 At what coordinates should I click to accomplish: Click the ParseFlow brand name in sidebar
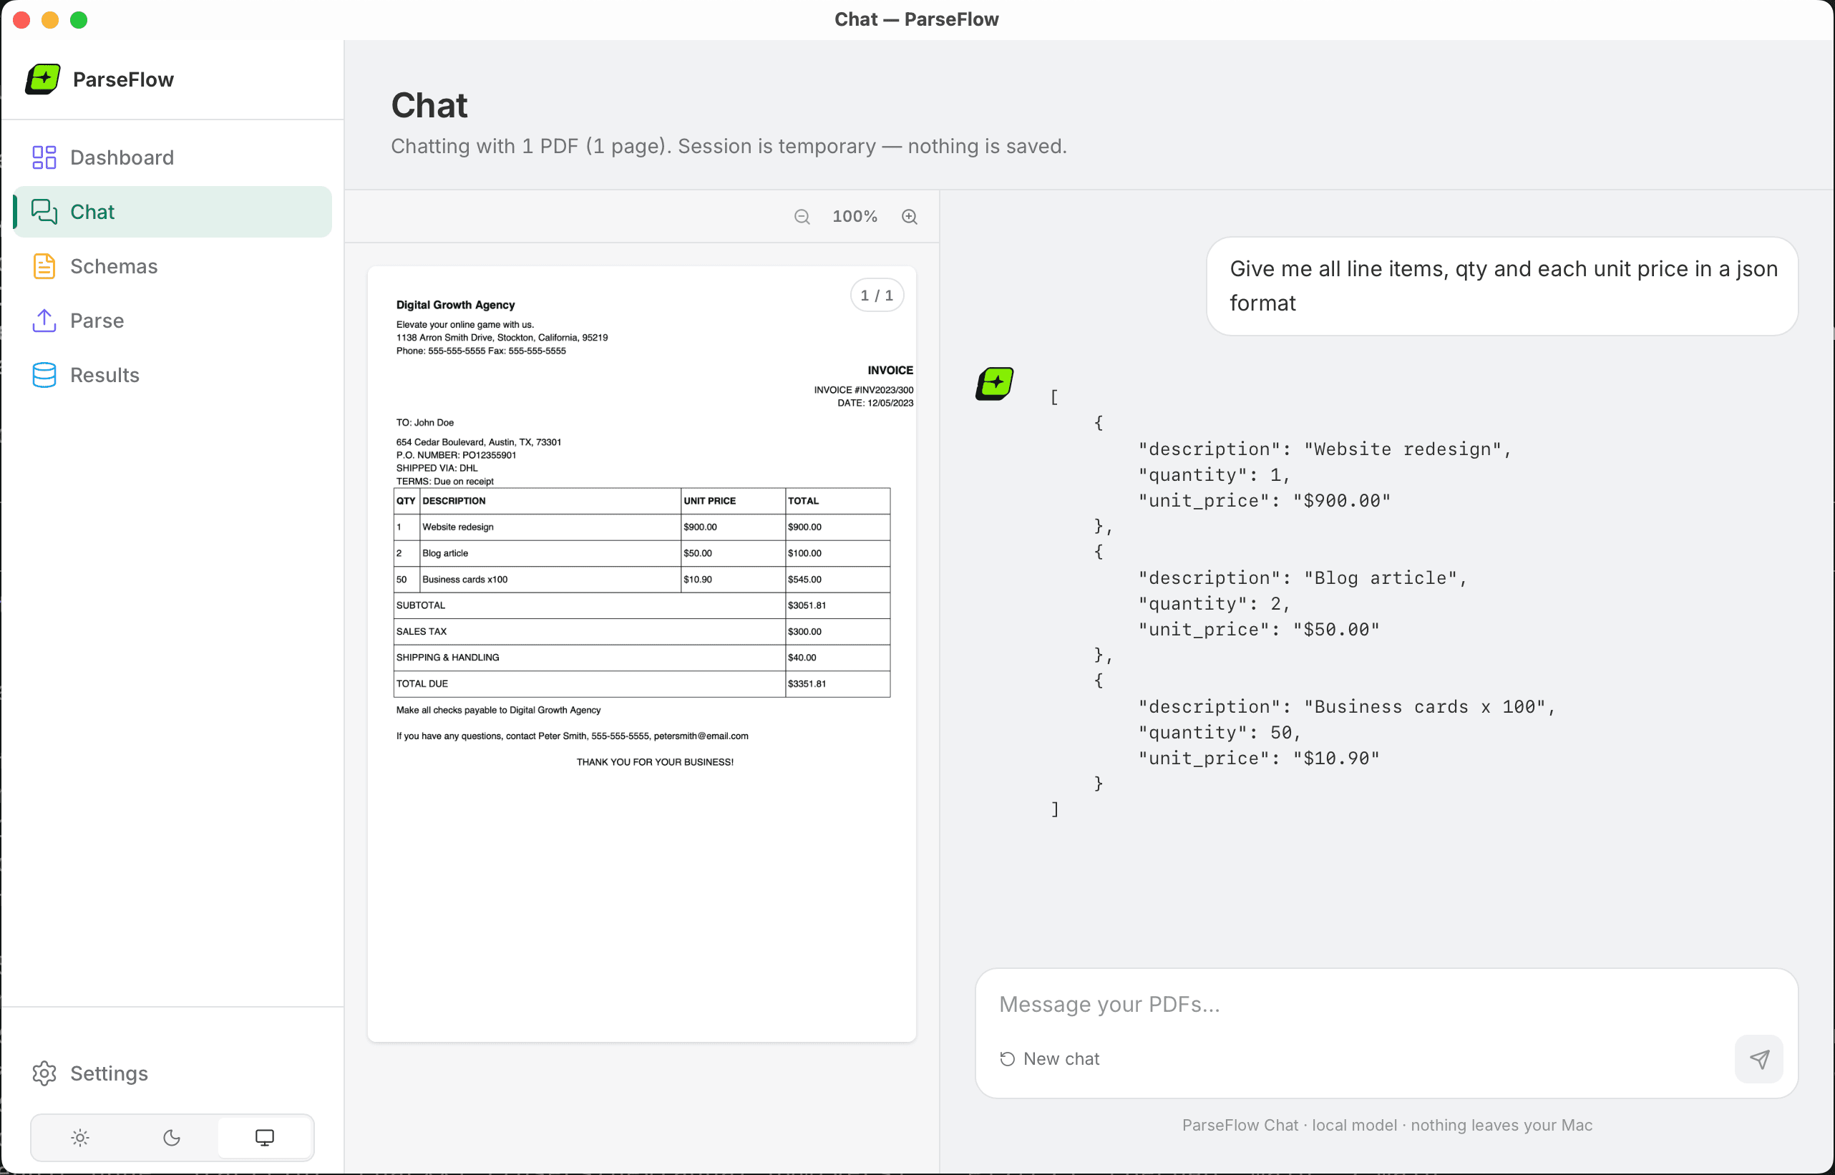pyautogui.click(x=123, y=79)
